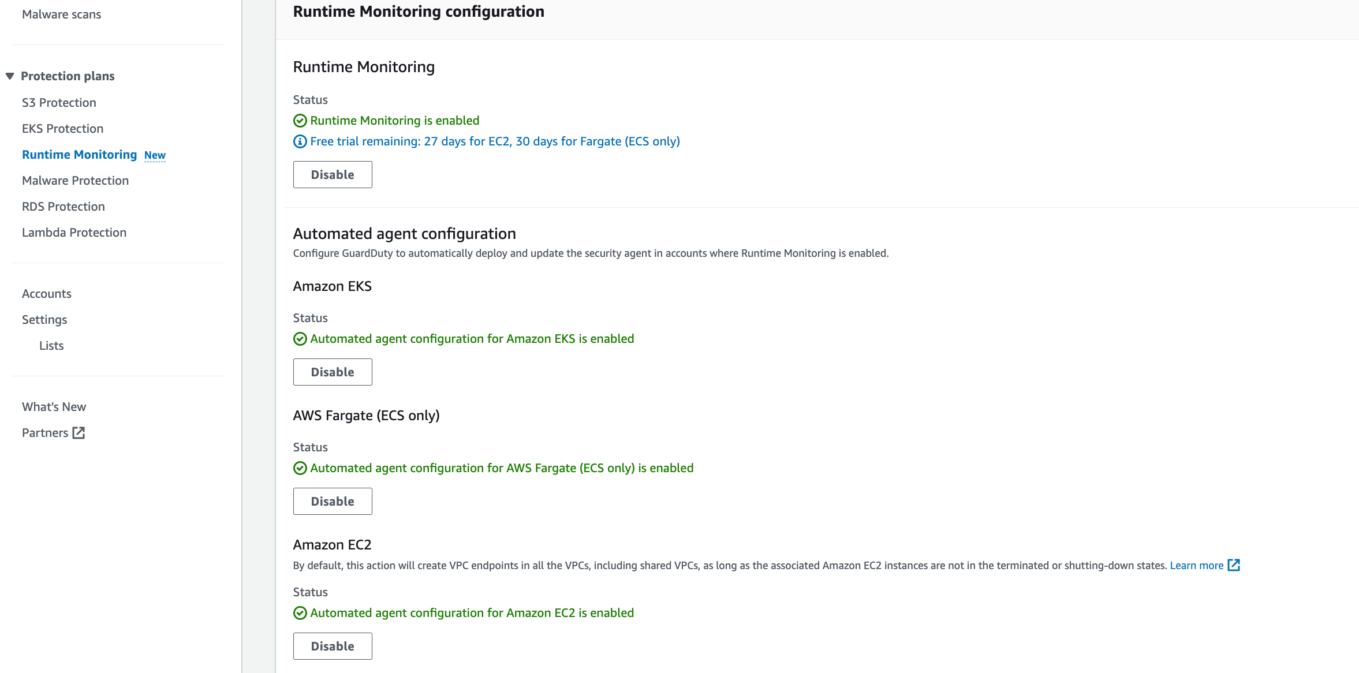Open Partners external link
The width and height of the screenshot is (1359, 673).
(45, 433)
